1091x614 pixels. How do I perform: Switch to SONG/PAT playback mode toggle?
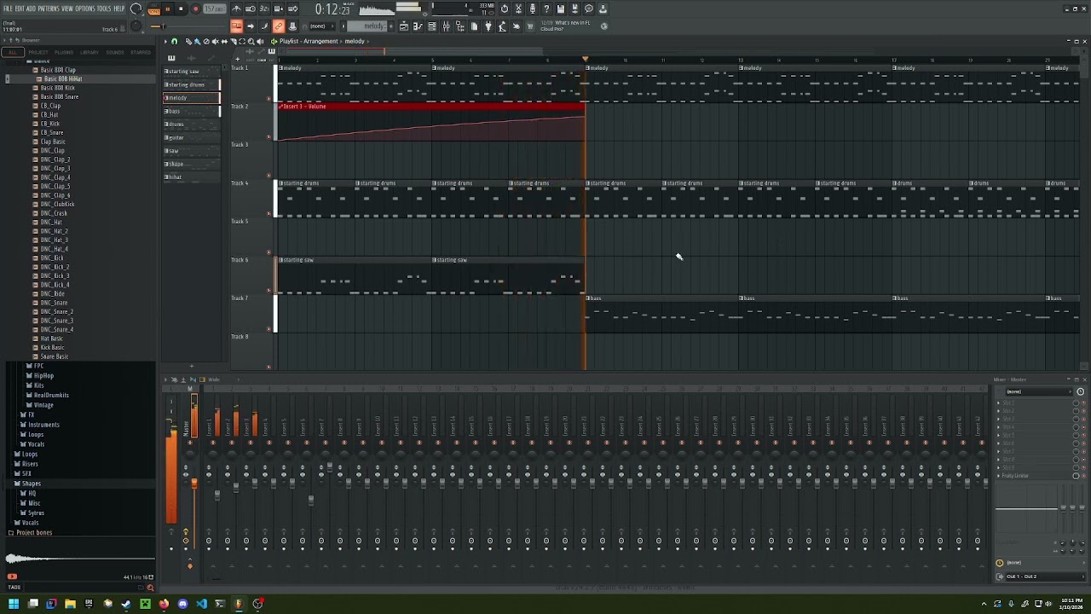click(153, 9)
